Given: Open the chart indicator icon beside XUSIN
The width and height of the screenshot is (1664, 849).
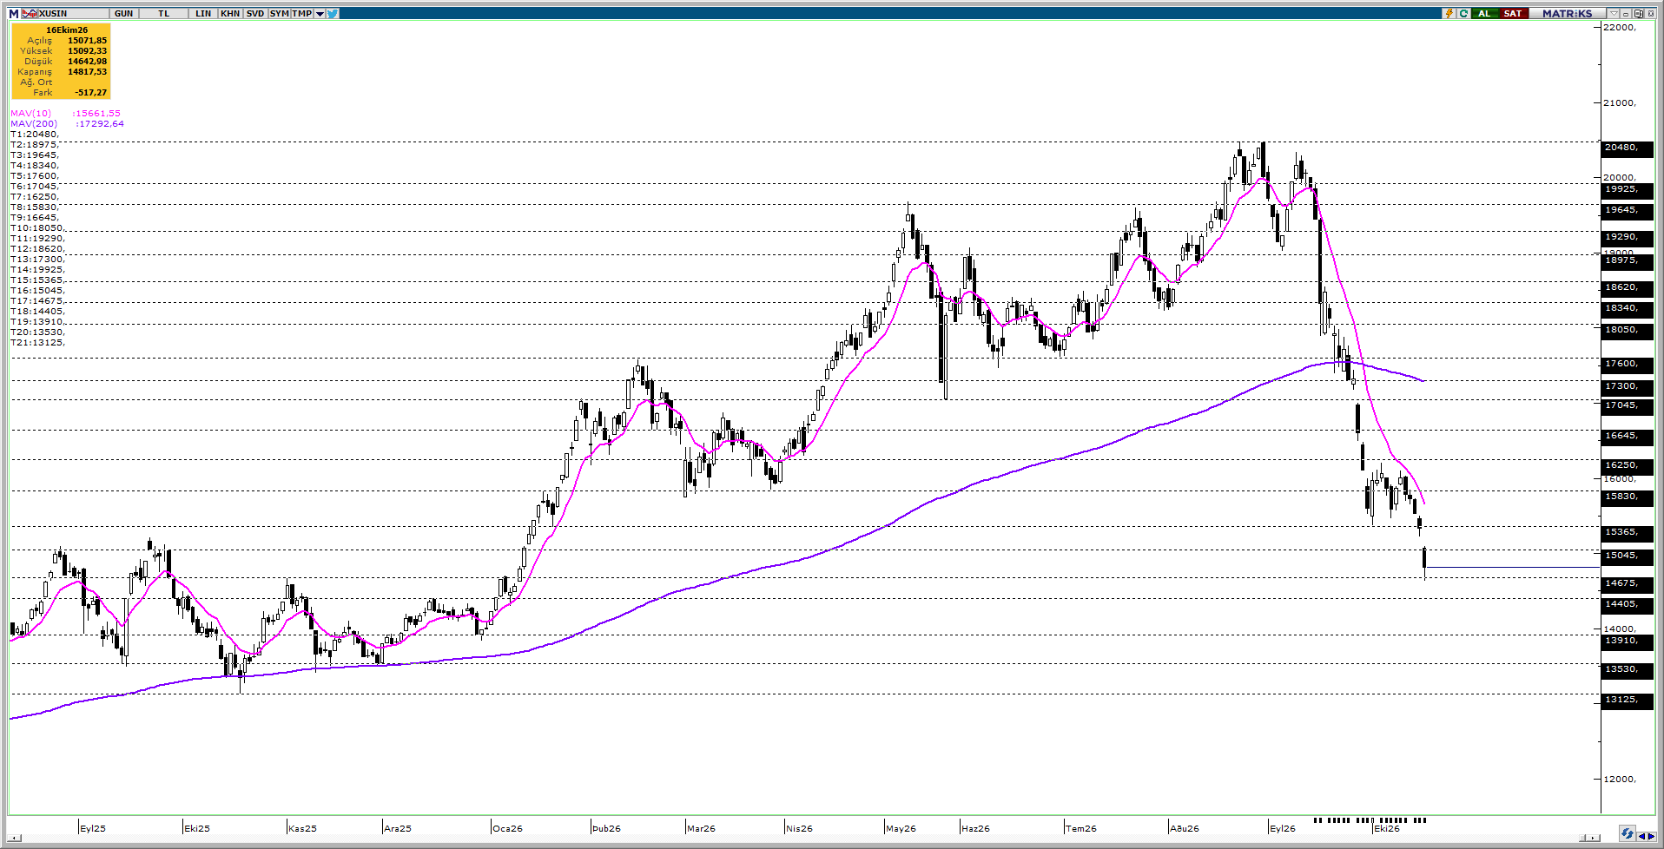Looking at the screenshot, I should click(30, 13).
